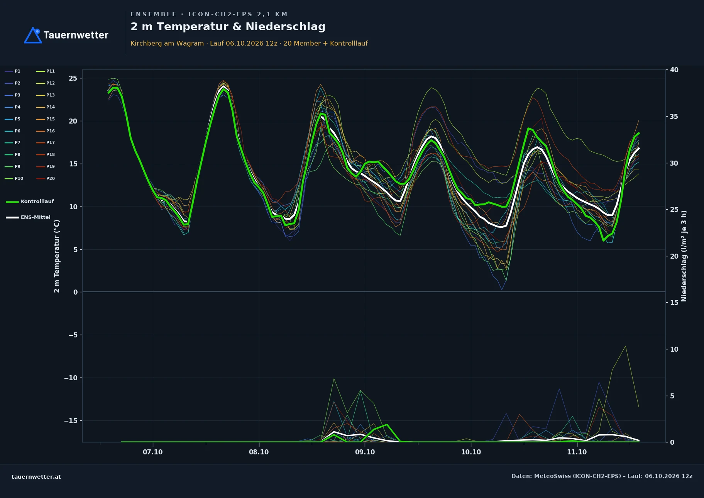Click the 'Niederschlag (l/m² je 3 h)' axis title
Viewport: 704px width, 498px height.
684,256
